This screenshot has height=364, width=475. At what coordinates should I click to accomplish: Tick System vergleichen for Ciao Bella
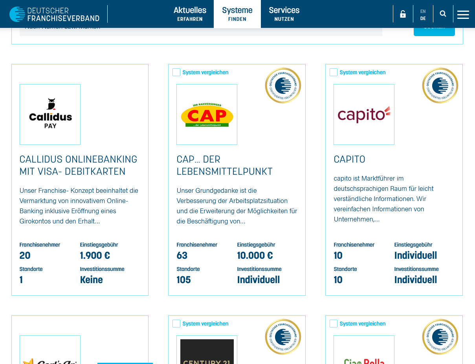[334, 324]
